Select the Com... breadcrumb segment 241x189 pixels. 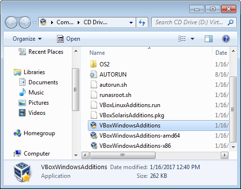point(65,22)
